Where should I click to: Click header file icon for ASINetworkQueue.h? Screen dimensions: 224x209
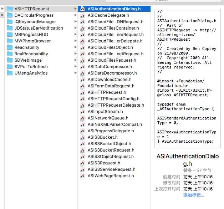coord(82,118)
